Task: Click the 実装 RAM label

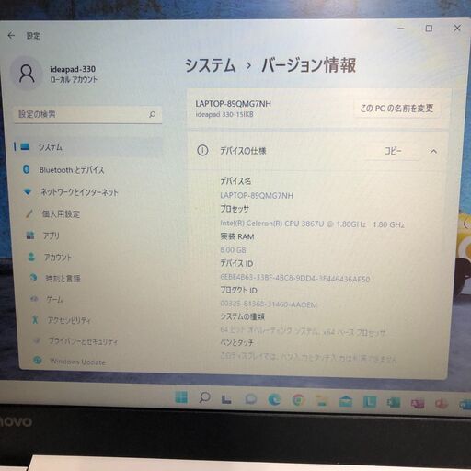Action: (x=237, y=236)
